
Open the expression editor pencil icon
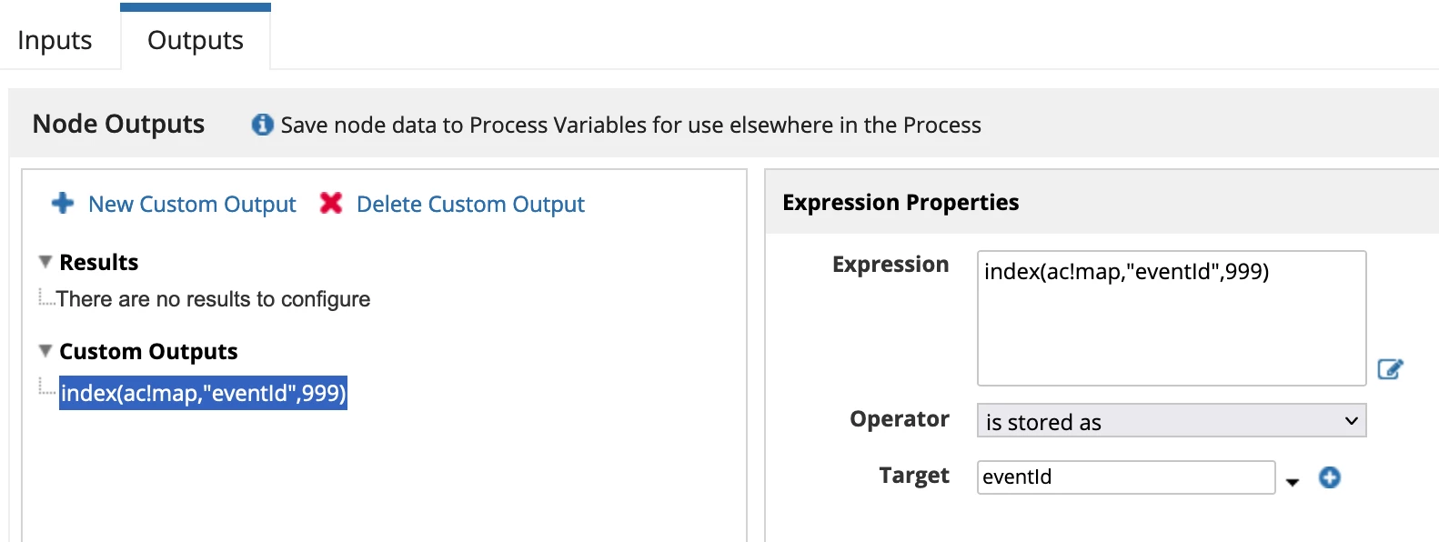click(x=1390, y=368)
